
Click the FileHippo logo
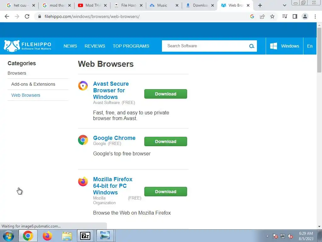(x=28, y=46)
